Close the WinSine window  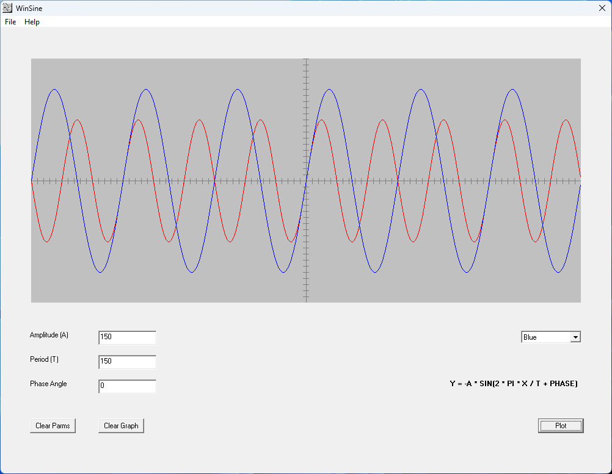tap(602, 9)
